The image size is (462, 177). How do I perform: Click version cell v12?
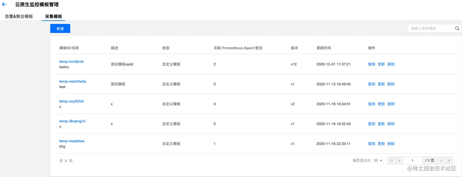click(294, 64)
